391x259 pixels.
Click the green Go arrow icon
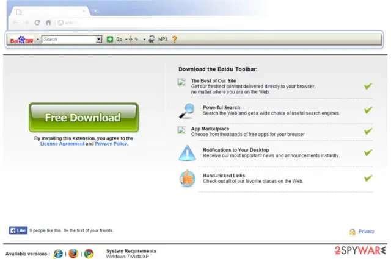110,40
